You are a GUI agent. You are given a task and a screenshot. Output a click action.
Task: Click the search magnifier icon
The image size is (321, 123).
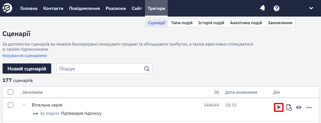(x=147, y=69)
